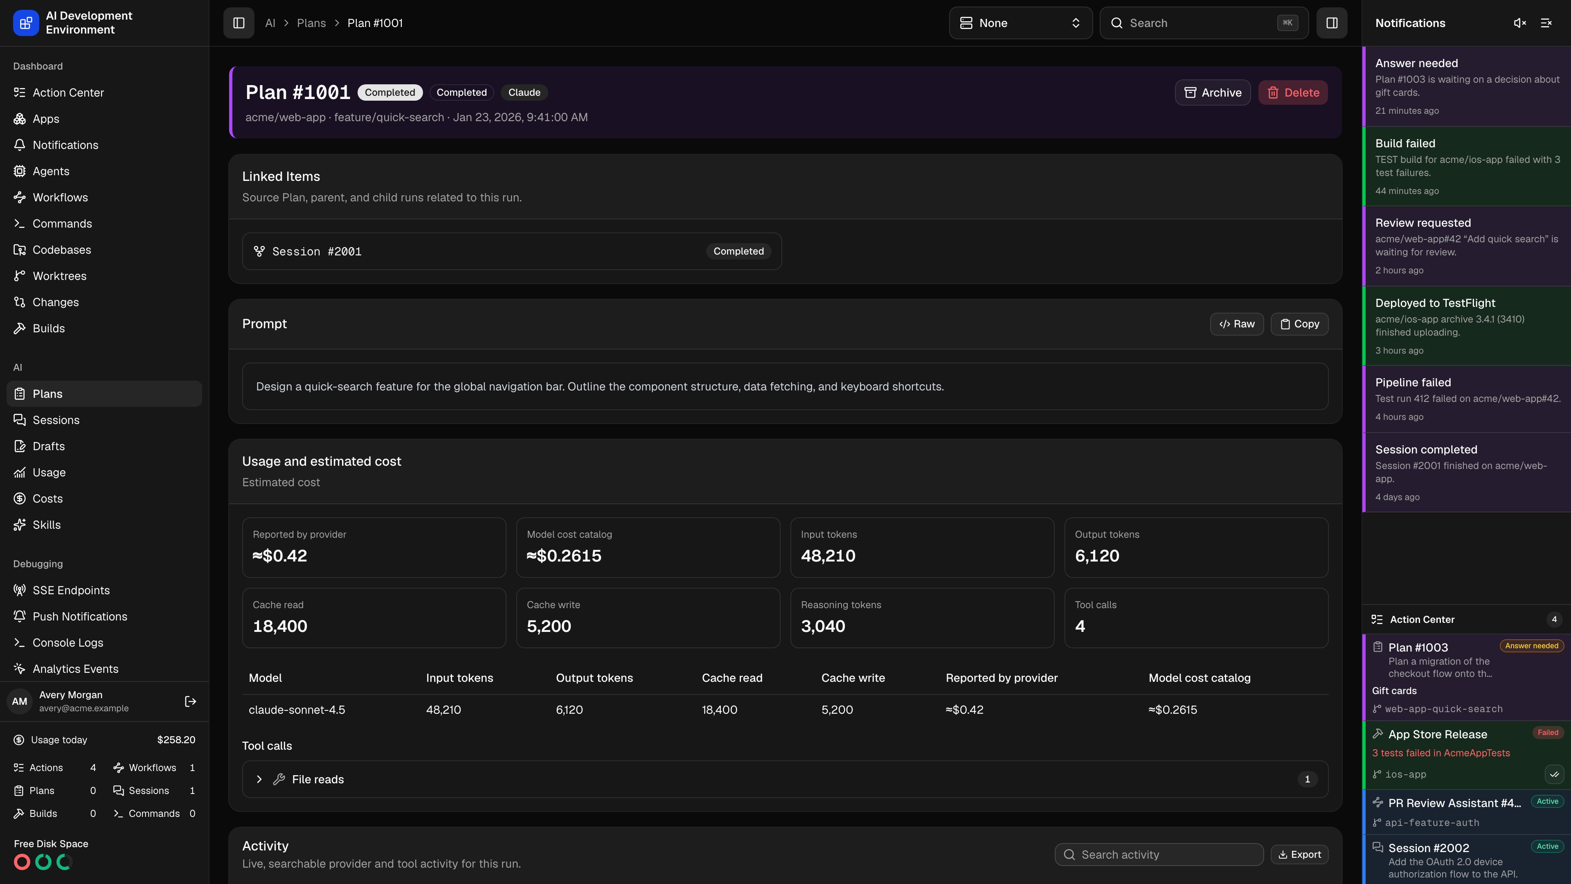
Task: Click Action Center panel header icon
Action: click(1377, 619)
